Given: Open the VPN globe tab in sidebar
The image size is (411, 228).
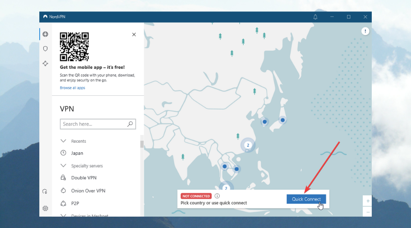Looking at the screenshot, I should (45, 34).
